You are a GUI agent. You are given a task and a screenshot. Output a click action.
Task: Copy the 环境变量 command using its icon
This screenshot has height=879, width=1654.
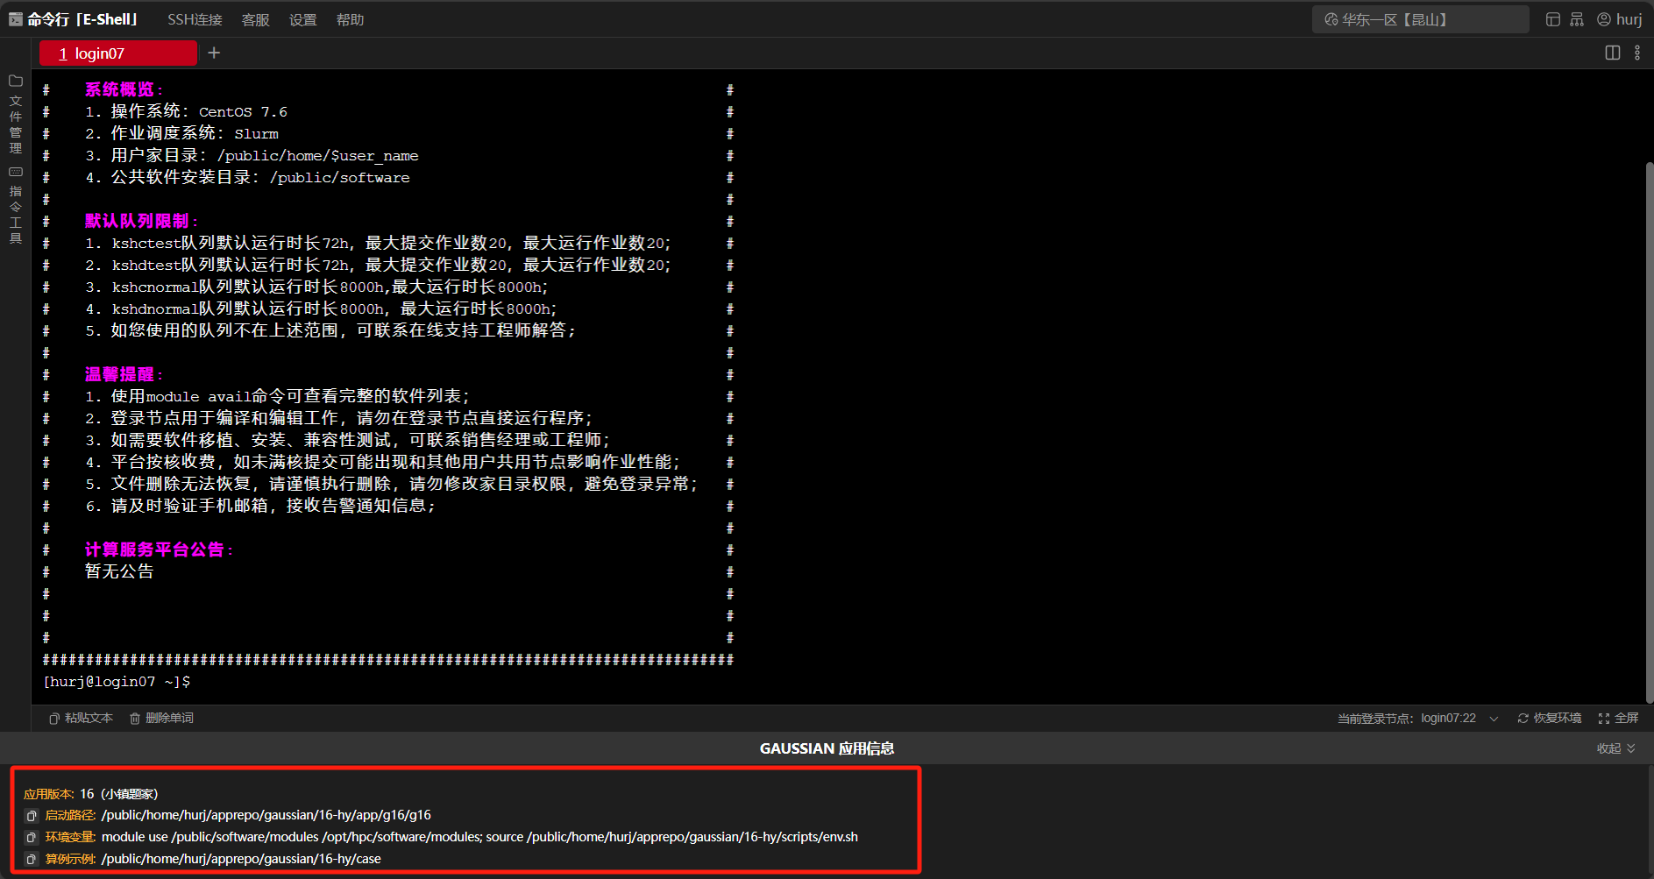pyautogui.click(x=32, y=838)
